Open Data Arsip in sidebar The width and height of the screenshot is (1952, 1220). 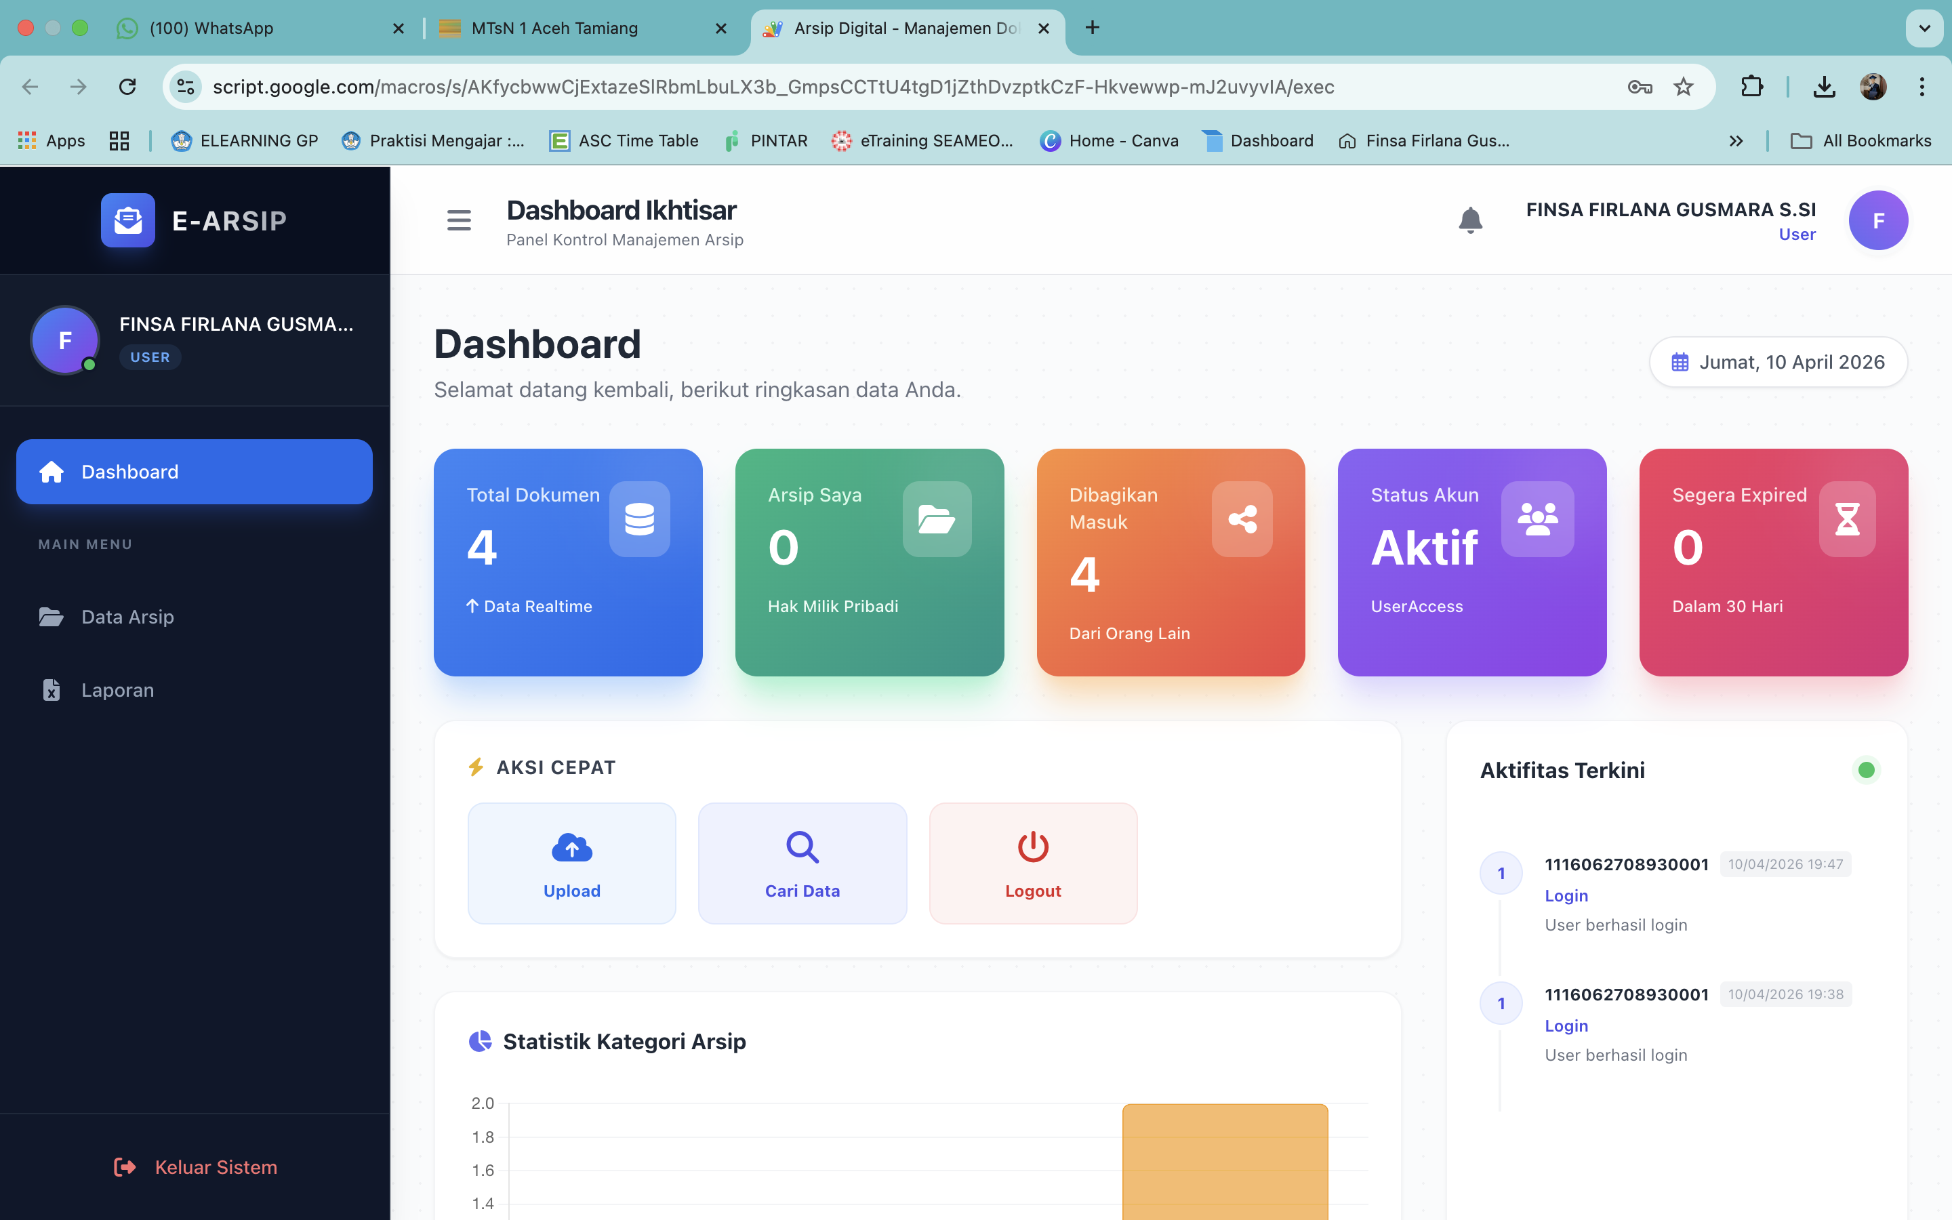click(127, 617)
